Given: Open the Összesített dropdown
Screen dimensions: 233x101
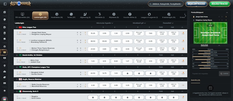Looking at the screenshot, I should tap(168, 23).
